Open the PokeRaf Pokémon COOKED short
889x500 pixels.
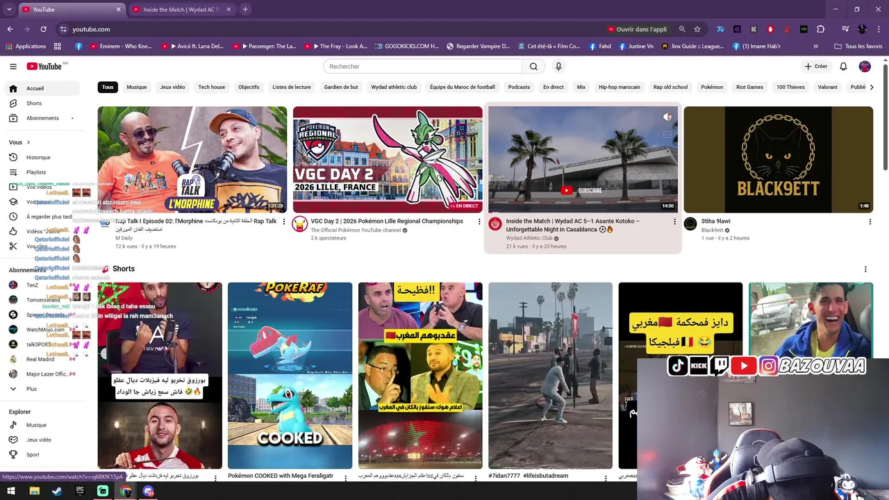pyautogui.click(x=290, y=376)
